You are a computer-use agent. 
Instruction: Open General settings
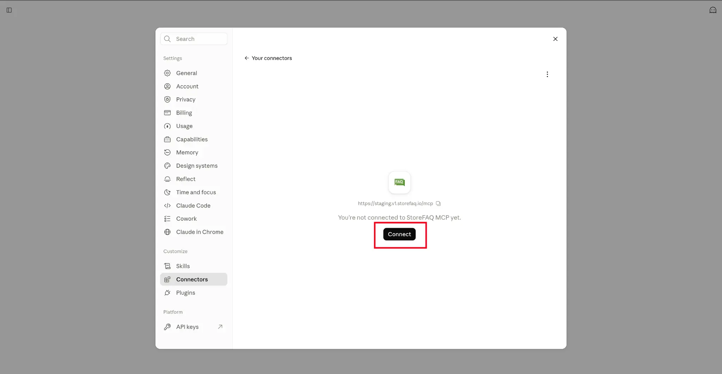(x=194, y=73)
